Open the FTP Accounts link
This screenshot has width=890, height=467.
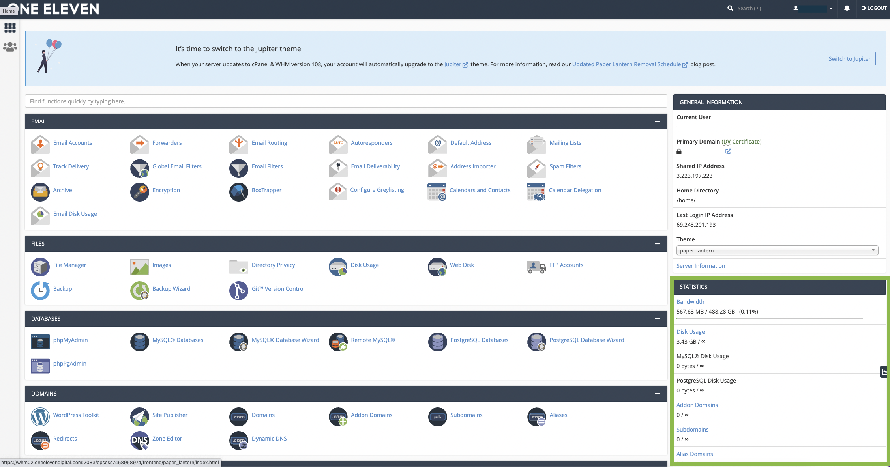pyautogui.click(x=566, y=265)
